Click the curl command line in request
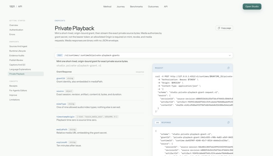273x156 pixels. click(194, 76)
